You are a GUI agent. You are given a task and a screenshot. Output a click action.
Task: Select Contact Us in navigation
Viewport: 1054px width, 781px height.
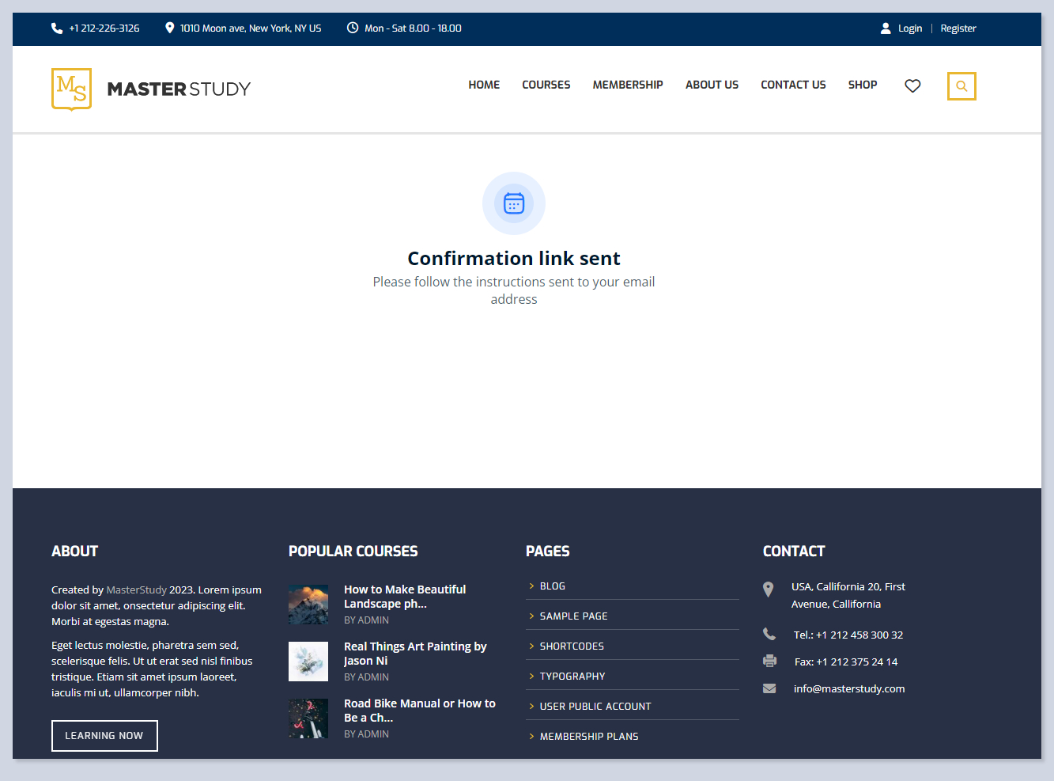[x=793, y=85]
